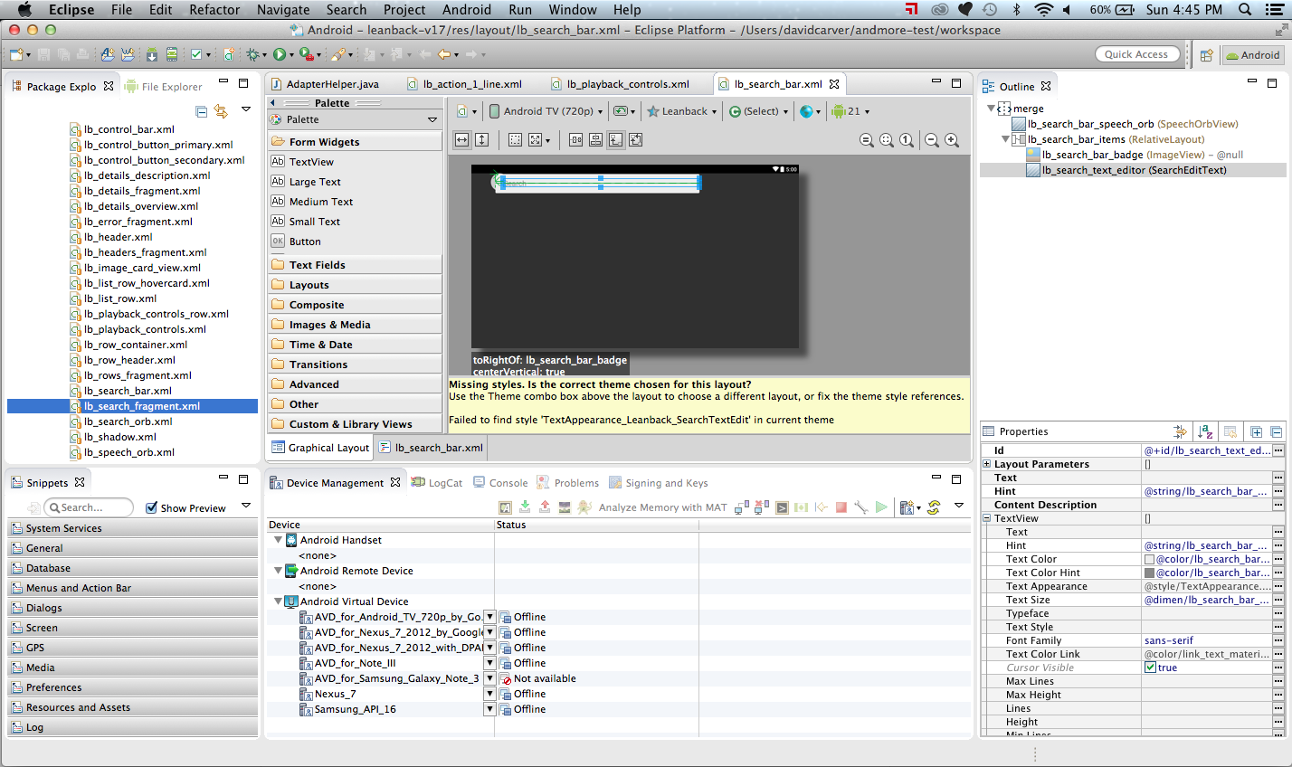Click the Quick Access search field
1292x767 pixels.
click(x=1137, y=54)
